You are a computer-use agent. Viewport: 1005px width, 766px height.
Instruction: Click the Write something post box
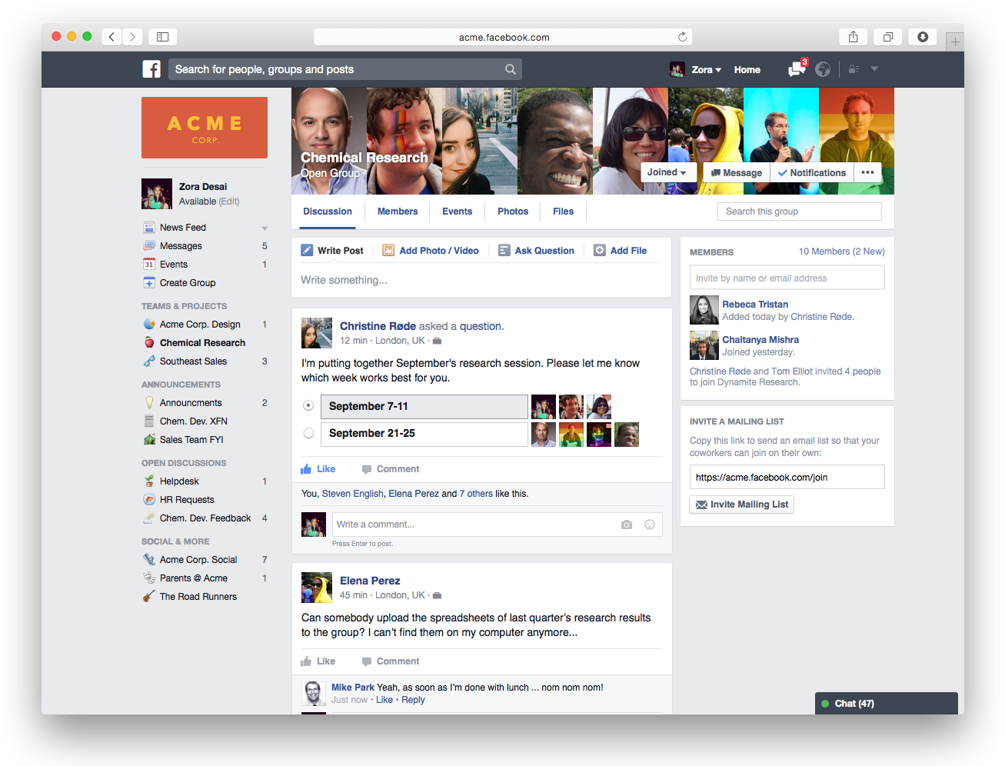(x=481, y=280)
